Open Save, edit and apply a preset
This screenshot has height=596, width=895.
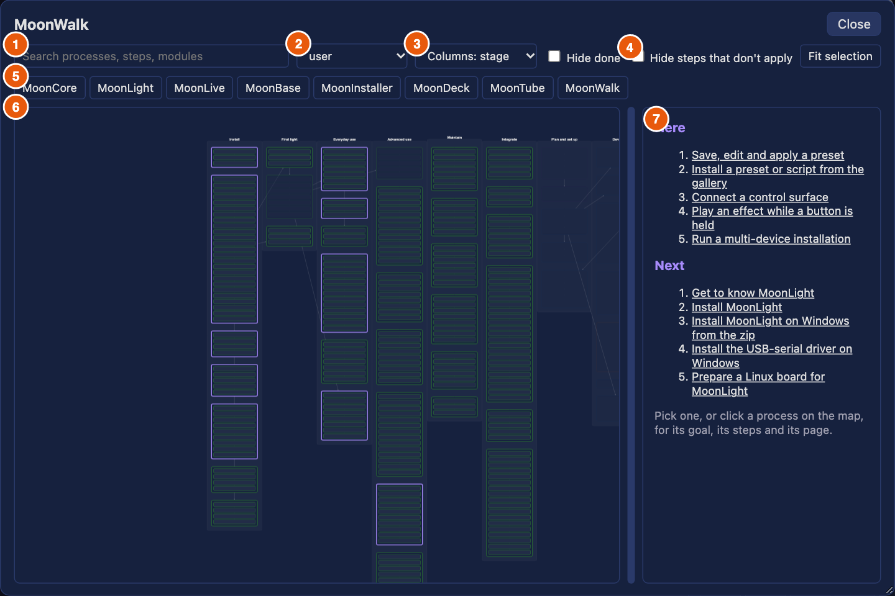pyautogui.click(x=768, y=155)
